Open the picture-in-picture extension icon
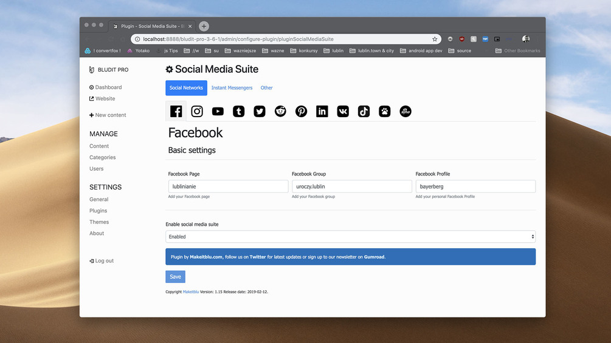 [x=497, y=39]
